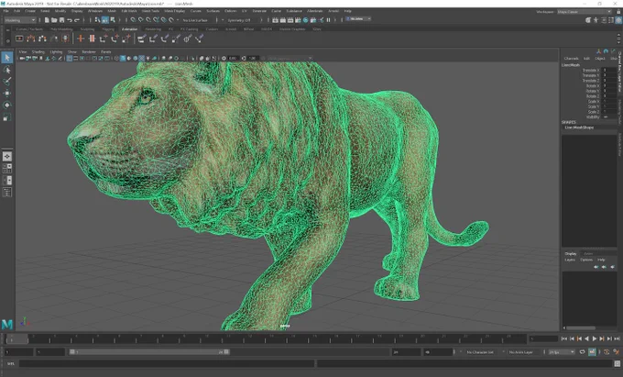Click the Set Key shelf icon
The height and width of the screenshot is (377, 623).
[x=81, y=39]
